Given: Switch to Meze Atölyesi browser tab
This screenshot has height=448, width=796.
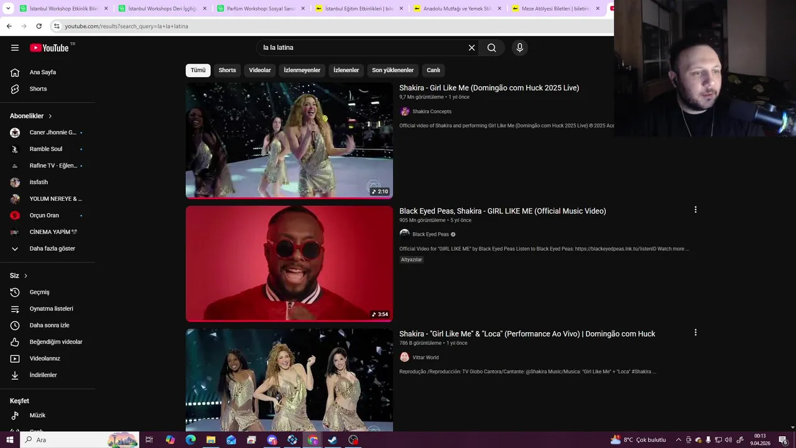Looking at the screenshot, I should (555, 9).
